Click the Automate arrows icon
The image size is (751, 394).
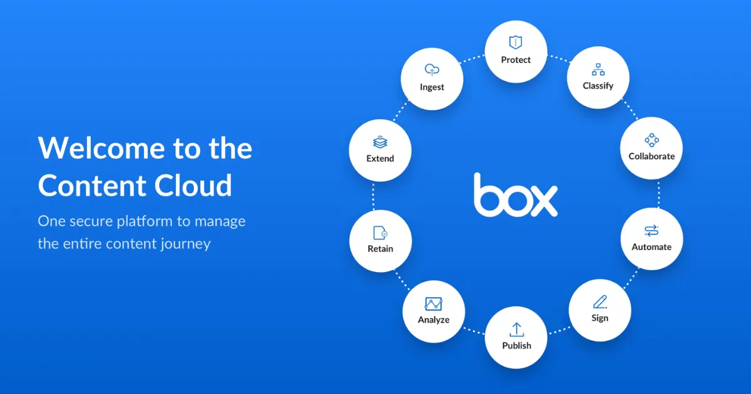[651, 230]
